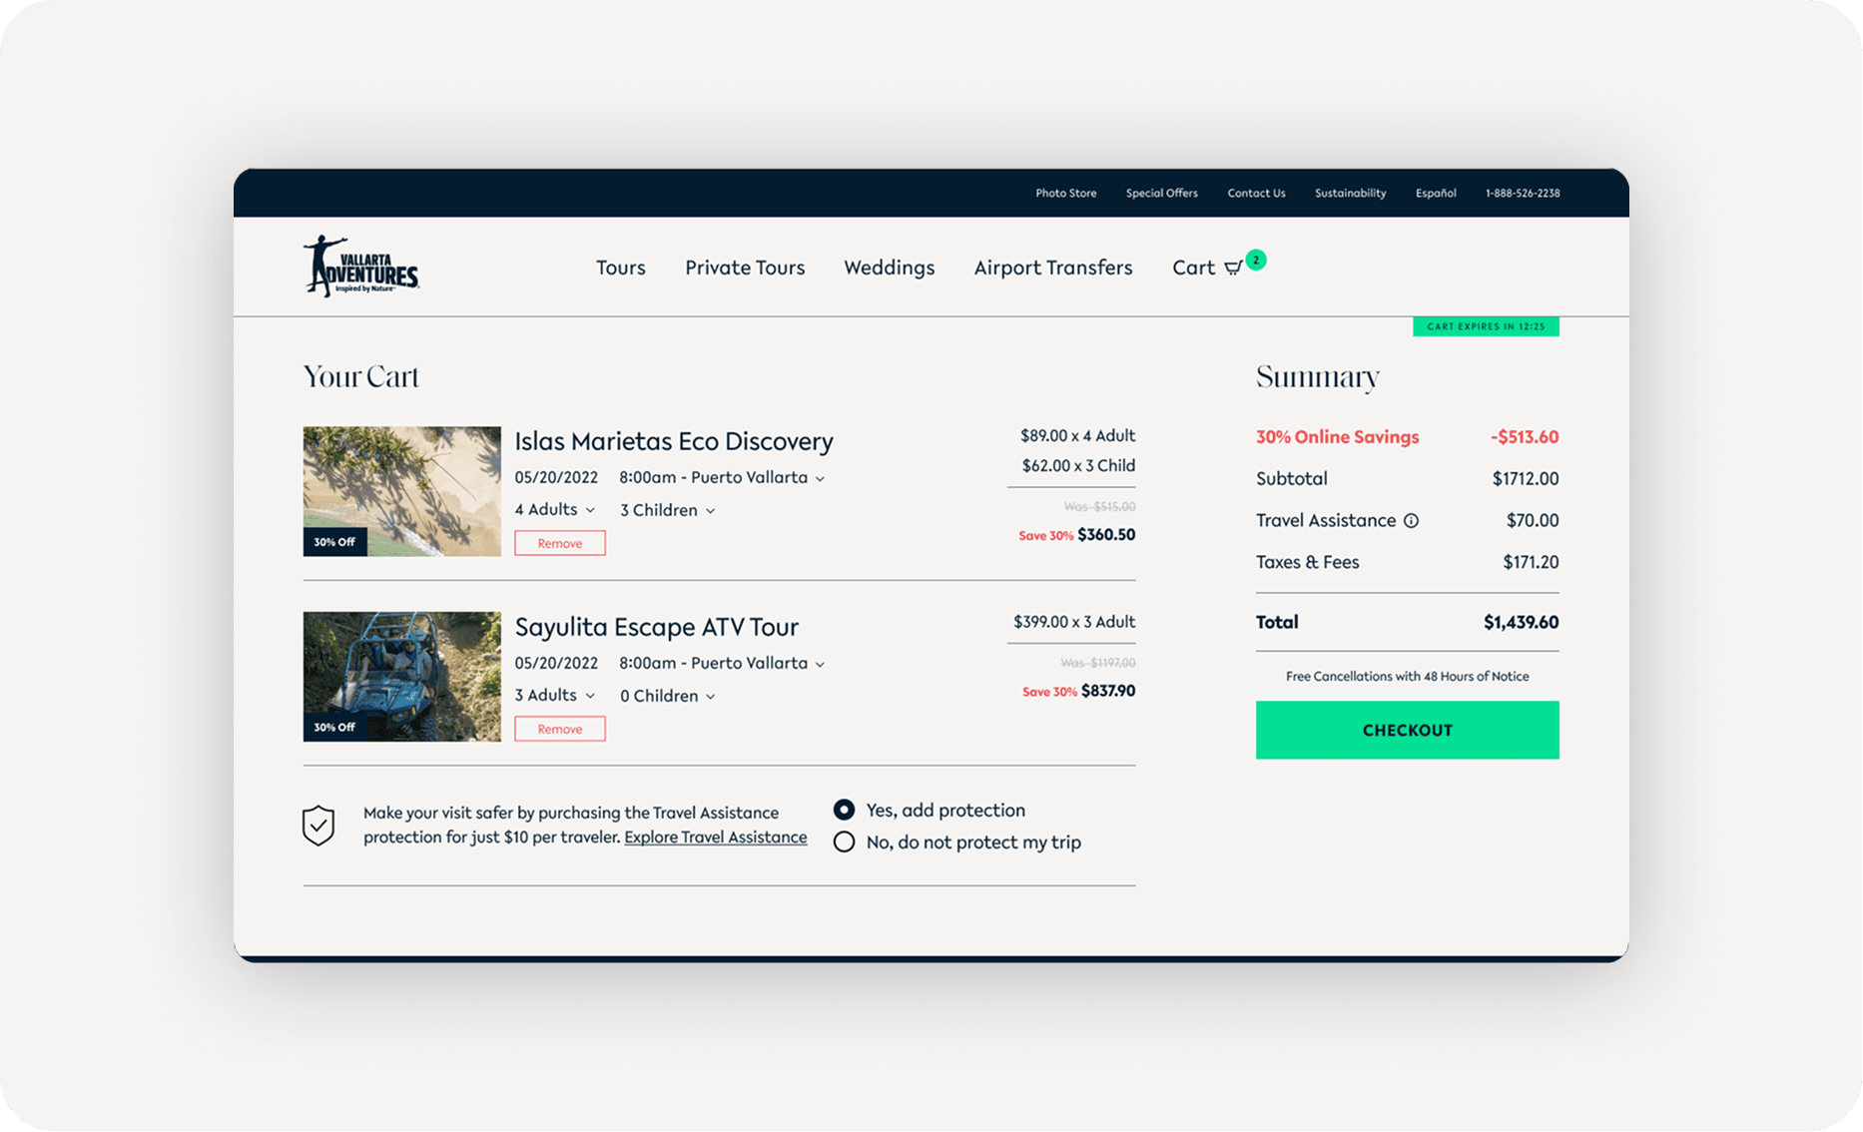Click the Travel Assistance info icon
Screen dimensions: 1863x1132
click(1412, 520)
